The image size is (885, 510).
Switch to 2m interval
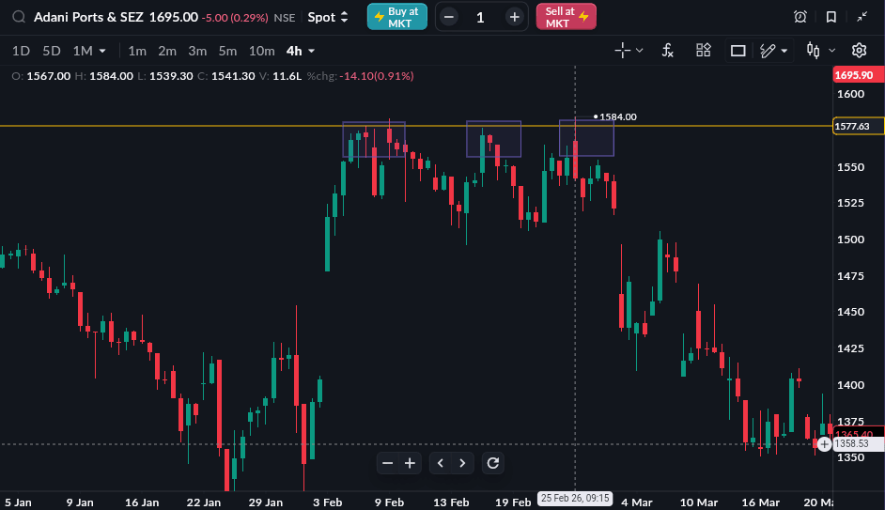(167, 51)
